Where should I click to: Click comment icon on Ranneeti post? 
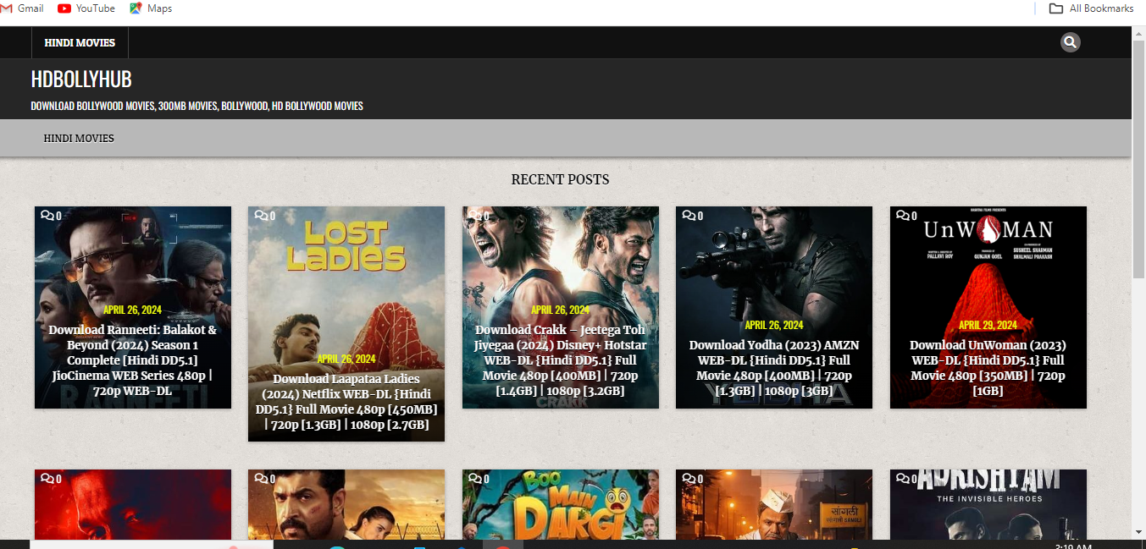pos(47,216)
